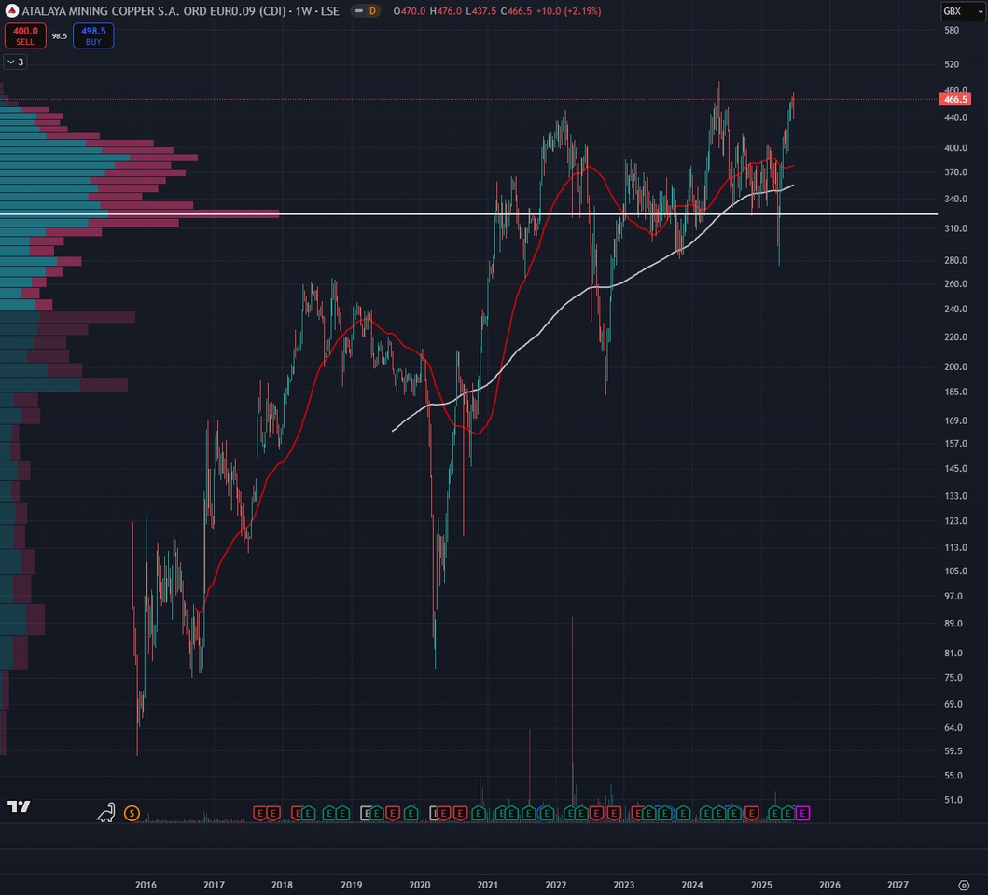This screenshot has height=895, width=988.
Task: Click the red 466.5 current price label
Action: (x=954, y=99)
